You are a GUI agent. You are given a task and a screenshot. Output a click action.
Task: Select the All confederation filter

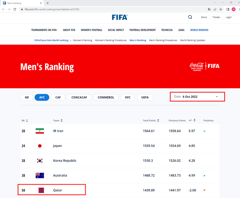tap(27, 97)
